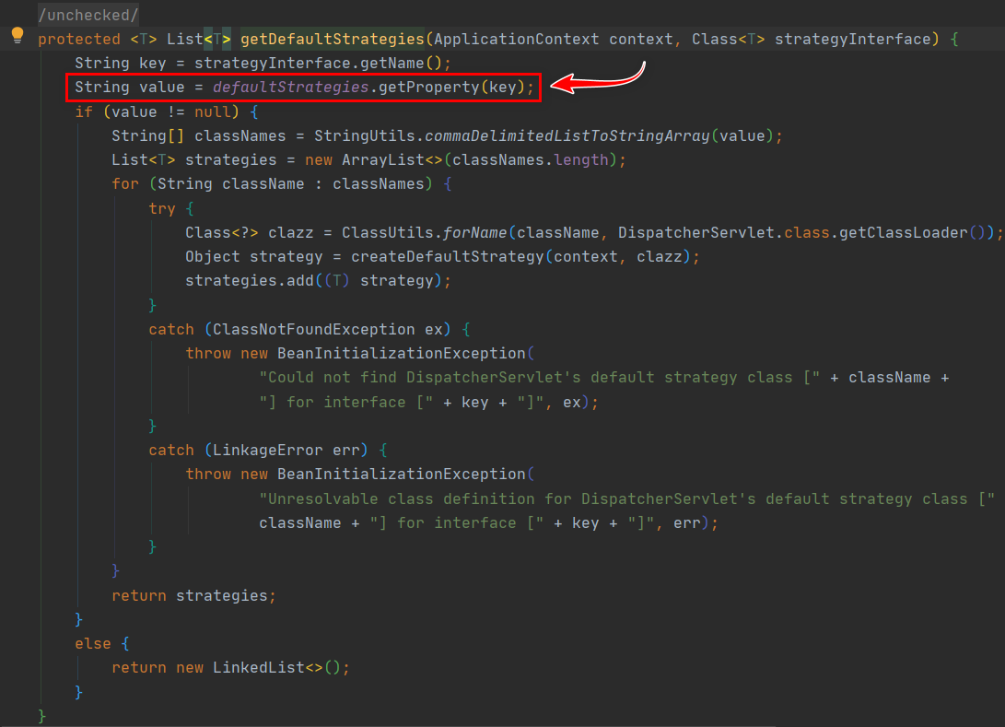Click classNames.length expression

tap(530, 159)
